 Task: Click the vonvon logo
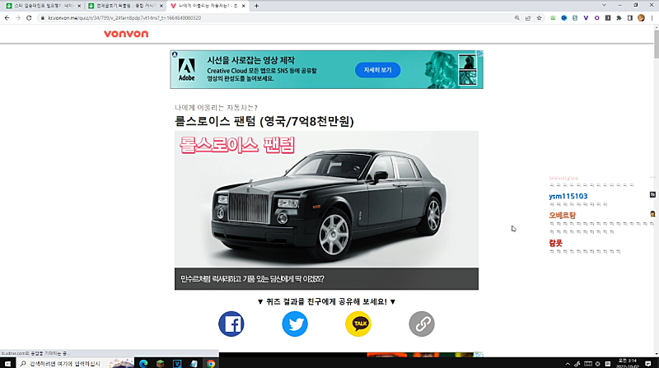126,34
